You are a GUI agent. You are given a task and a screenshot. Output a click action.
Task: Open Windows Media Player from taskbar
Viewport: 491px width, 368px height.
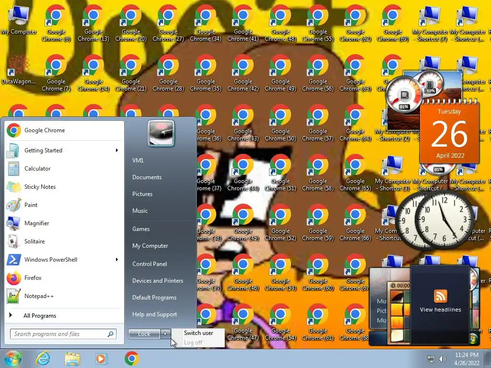pyautogui.click(x=102, y=358)
